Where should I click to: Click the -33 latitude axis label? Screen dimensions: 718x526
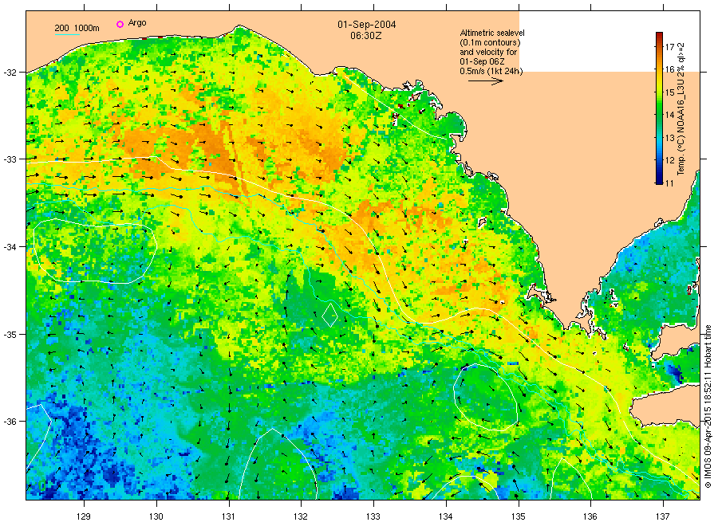(x=10, y=159)
